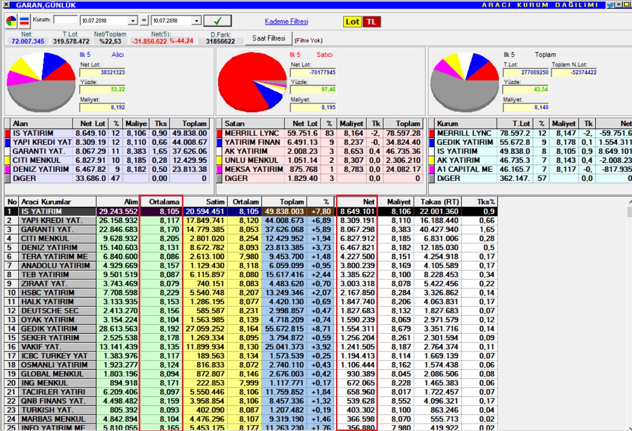
Task: Switch the view to TL
Action: [x=371, y=22]
